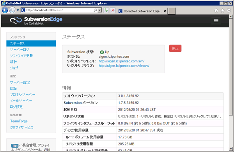Click the browser Forward arrow button
Image resolution: width=234 pixels, height=152 pixels.
12,10
